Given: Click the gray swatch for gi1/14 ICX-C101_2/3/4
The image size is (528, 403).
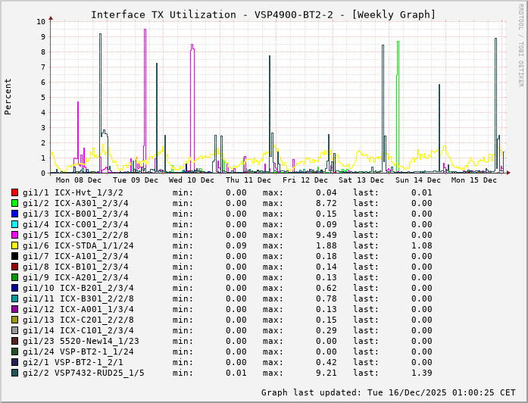Looking at the screenshot, I should pos(14,330).
